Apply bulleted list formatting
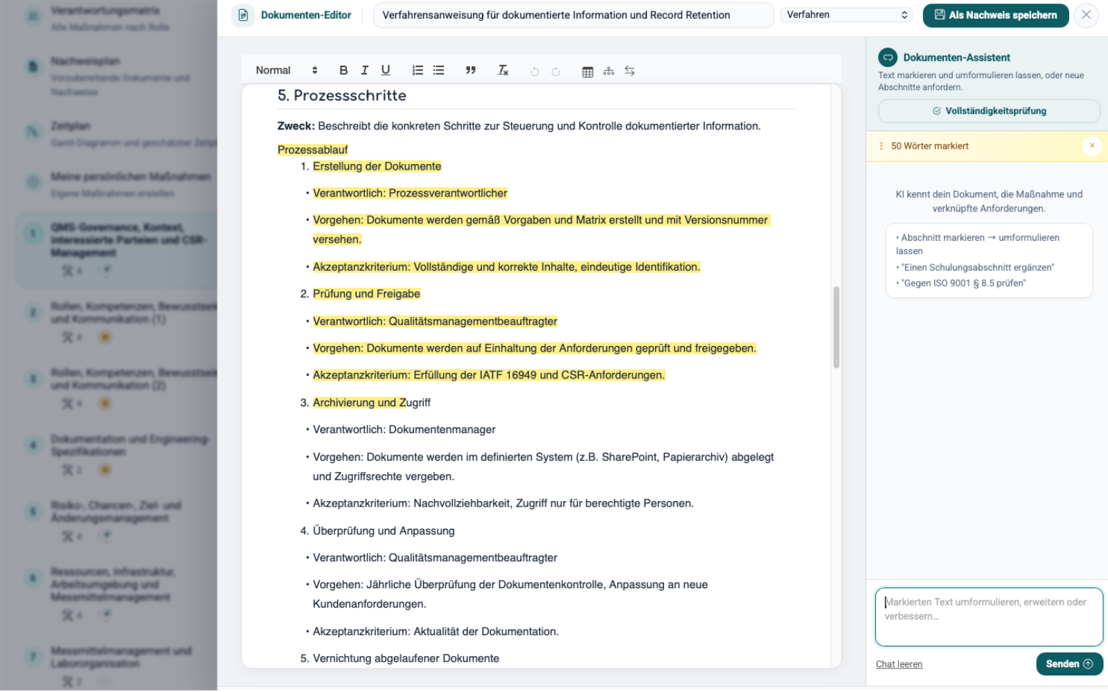This screenshot has width=1108, height=692. pos(439,70)
